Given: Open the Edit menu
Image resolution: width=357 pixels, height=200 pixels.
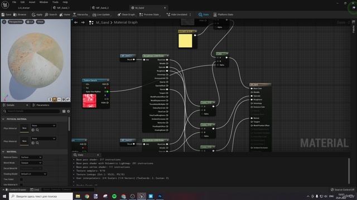Looking at the screenshot, I should (22, 2).
